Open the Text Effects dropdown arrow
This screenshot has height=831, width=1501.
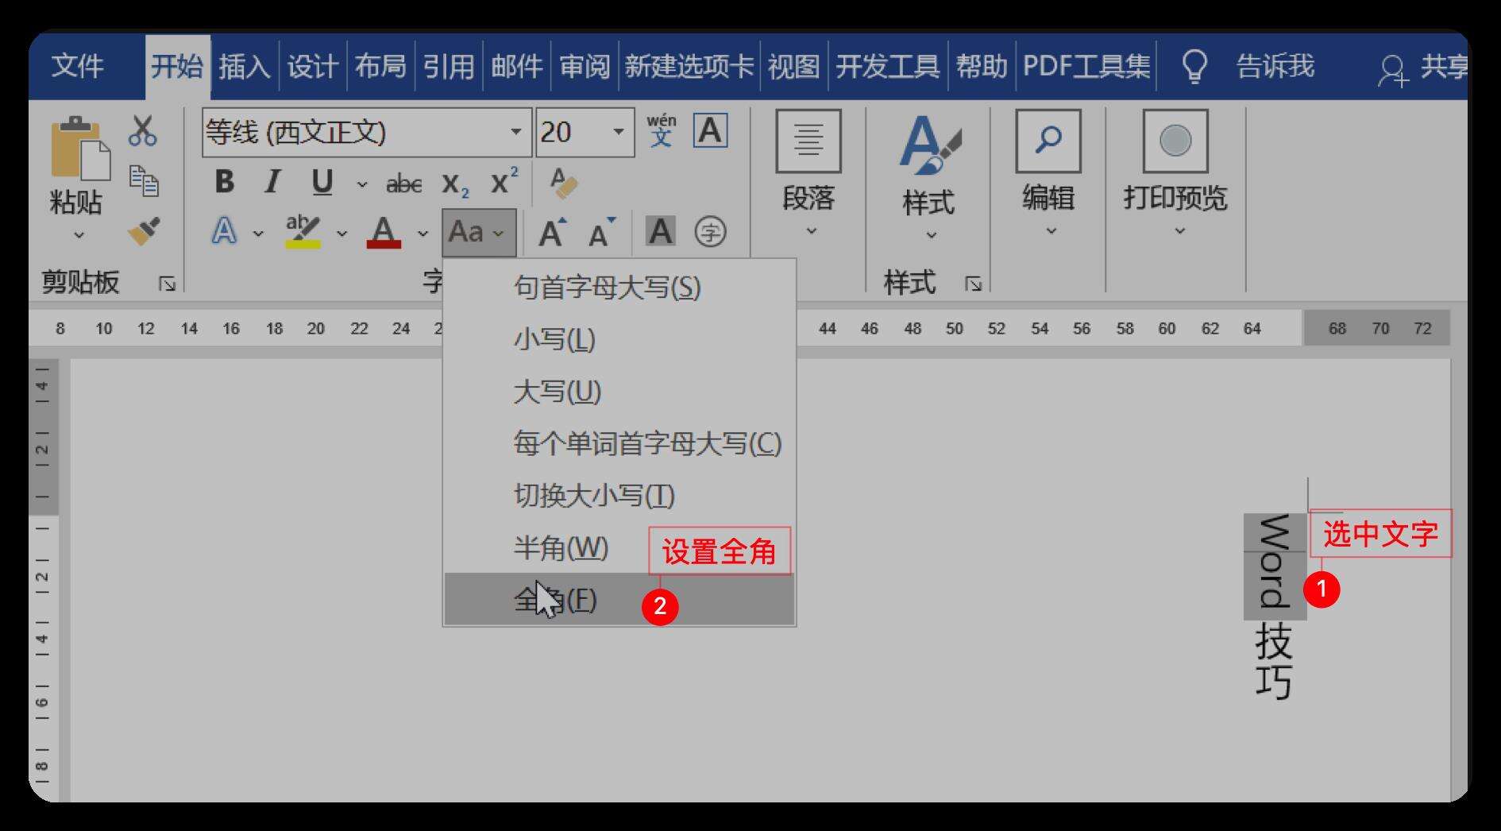(x=258, y=234)
